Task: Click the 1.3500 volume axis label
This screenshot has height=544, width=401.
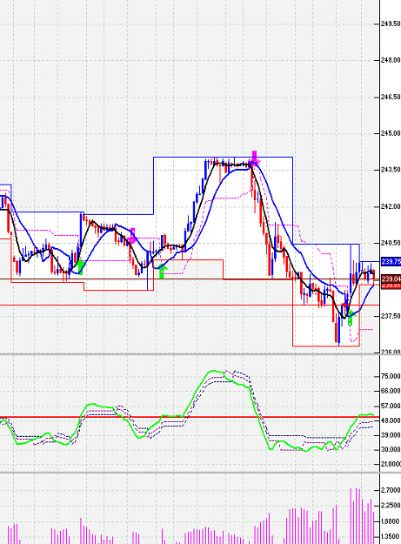Action: click(x=391, y=537)
